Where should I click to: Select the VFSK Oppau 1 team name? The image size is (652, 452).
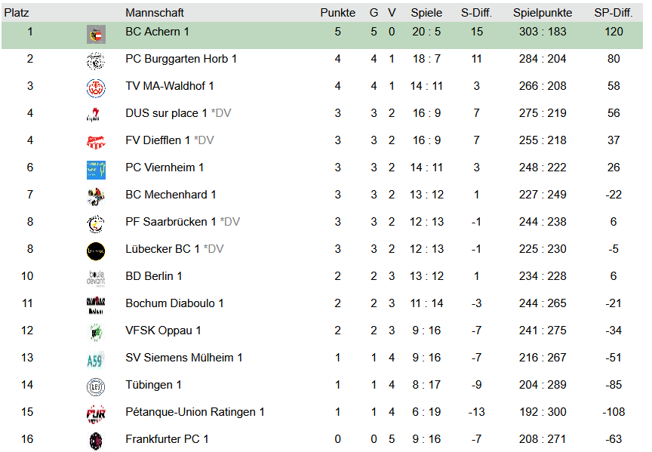[x=162, y=331]
